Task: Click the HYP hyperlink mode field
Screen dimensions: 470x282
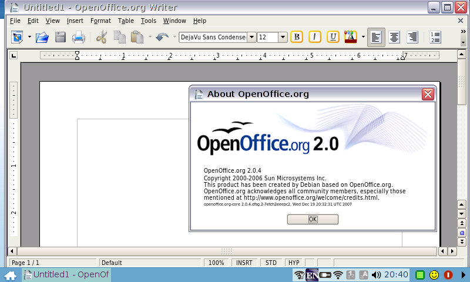Action: click(294, 263)
